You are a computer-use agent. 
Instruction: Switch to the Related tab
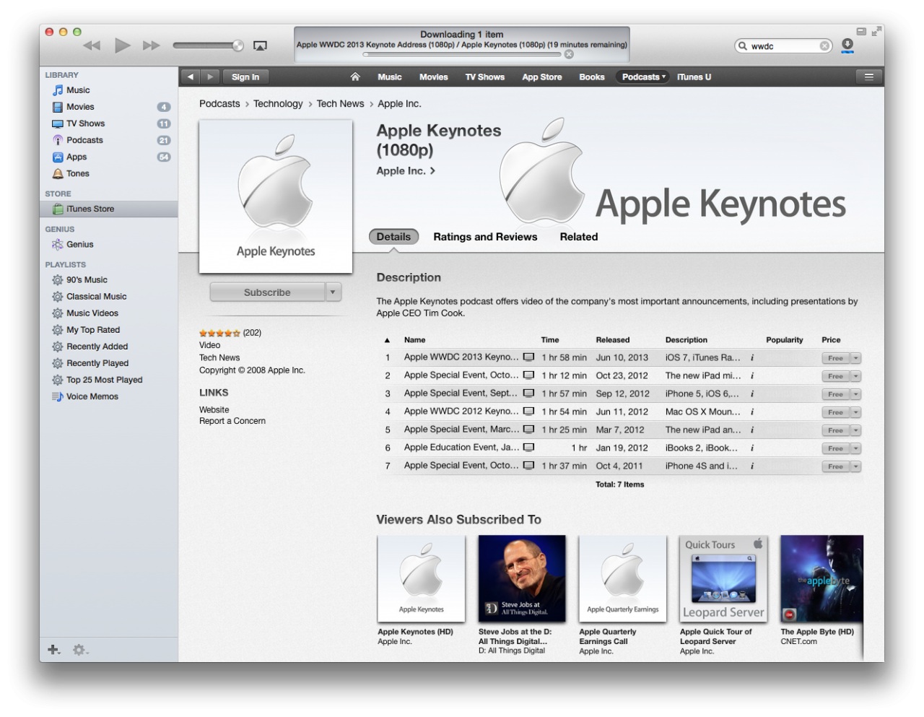point(579,237)
